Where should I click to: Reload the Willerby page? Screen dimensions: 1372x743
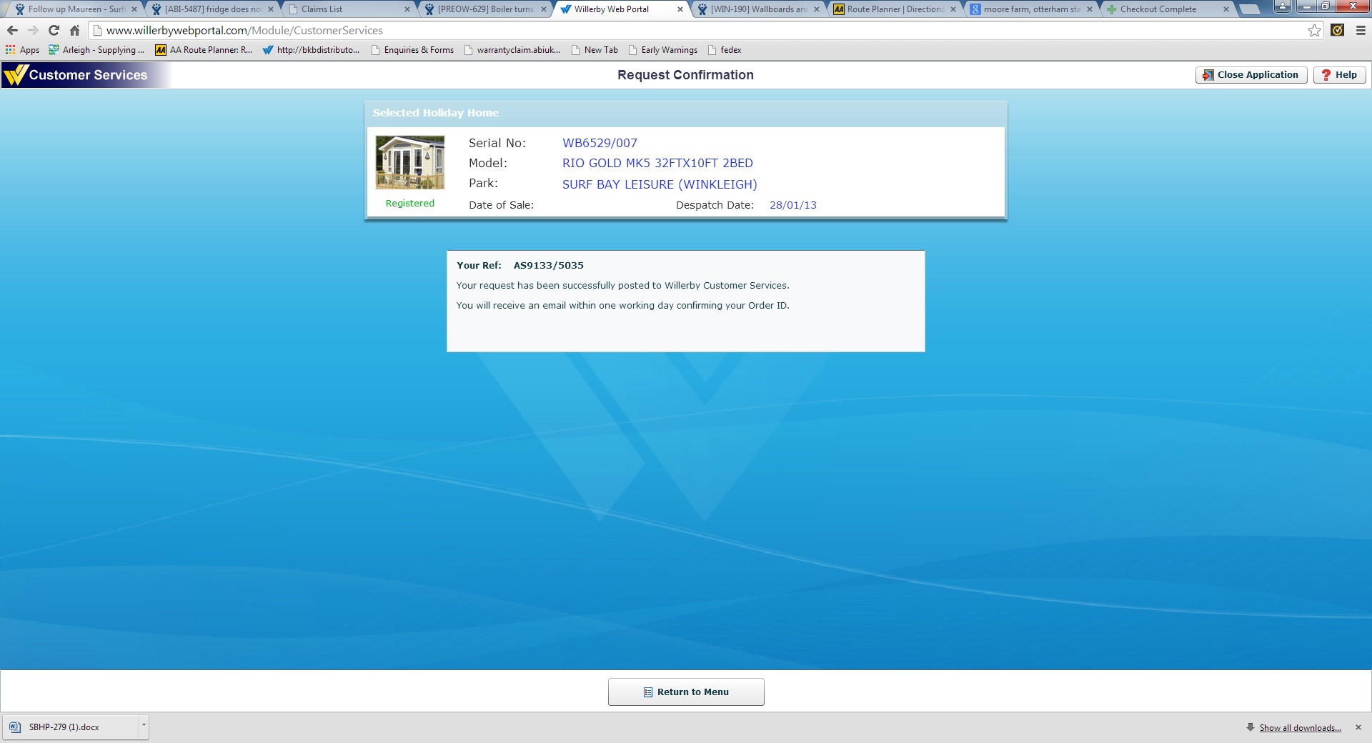[54, 30]
